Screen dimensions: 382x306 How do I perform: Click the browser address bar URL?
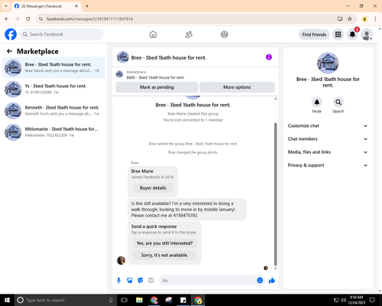click(x=89, y=19)
